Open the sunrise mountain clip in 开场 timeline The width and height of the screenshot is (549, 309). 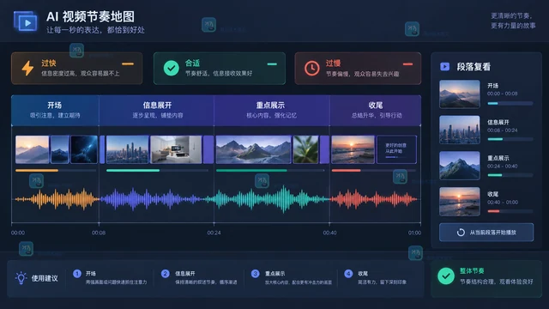33,149
